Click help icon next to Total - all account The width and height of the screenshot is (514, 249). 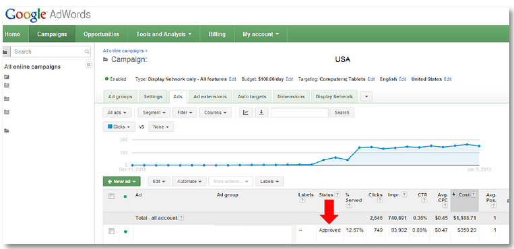pyautogui.click(x=181, y=218)
